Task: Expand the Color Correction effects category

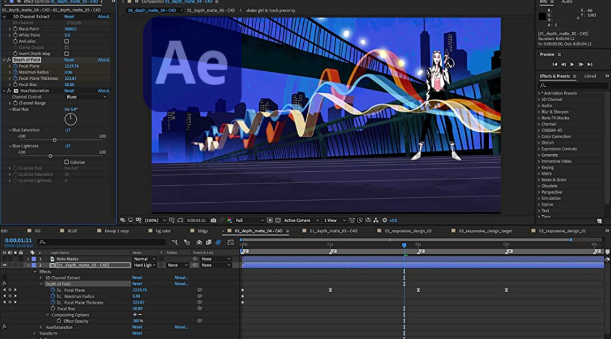Action: 539,137
